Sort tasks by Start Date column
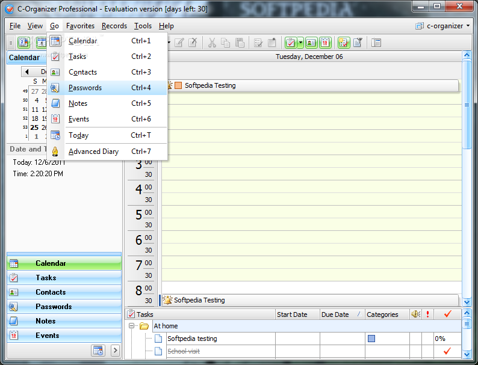478x365 pixels. pos(297,314)
